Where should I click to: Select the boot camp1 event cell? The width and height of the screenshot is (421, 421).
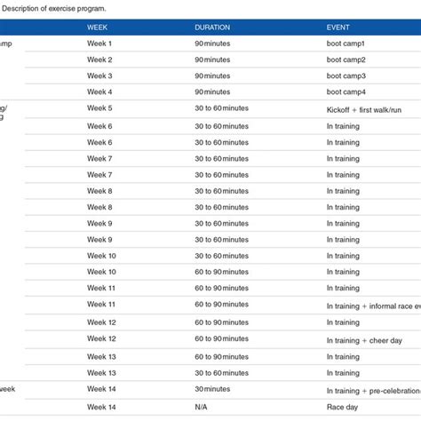pyautogui.click(x=346, y=44)
